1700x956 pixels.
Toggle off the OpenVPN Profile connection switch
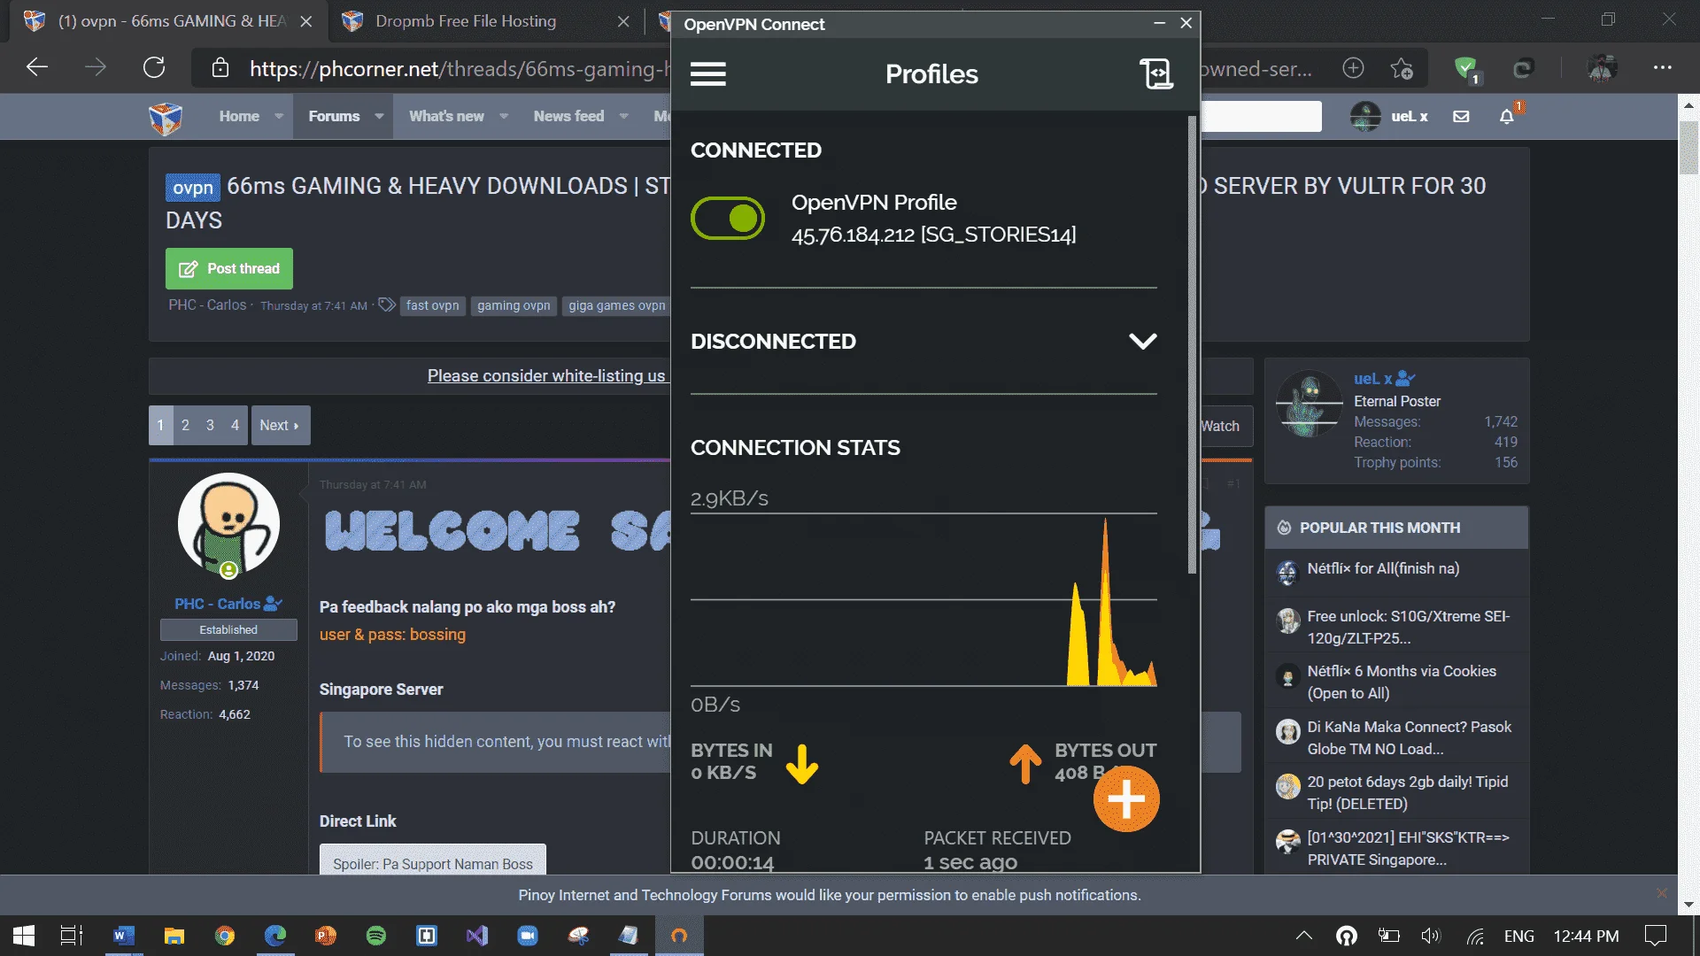point(728,218)
